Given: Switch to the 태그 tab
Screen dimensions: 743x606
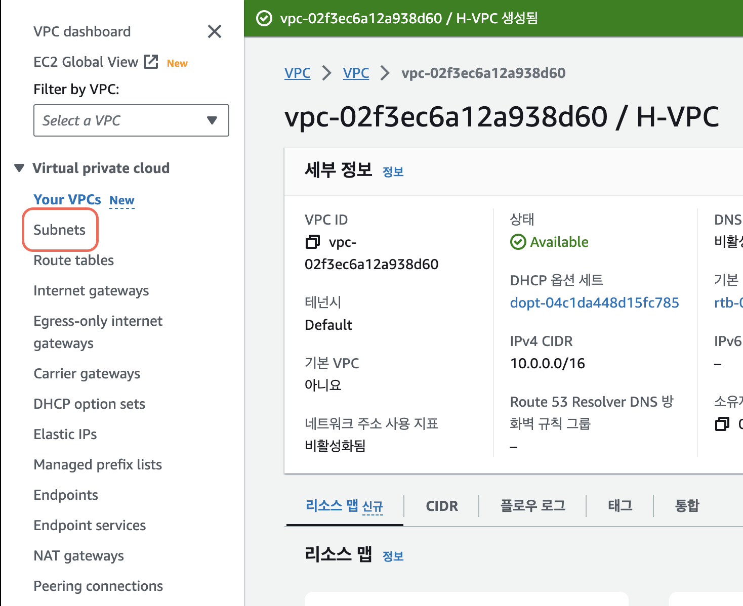Looking at the screenshot, I should point(620,506).
